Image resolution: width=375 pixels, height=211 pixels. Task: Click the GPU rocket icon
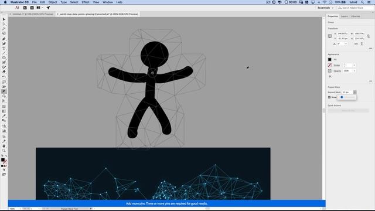[48, 8]
